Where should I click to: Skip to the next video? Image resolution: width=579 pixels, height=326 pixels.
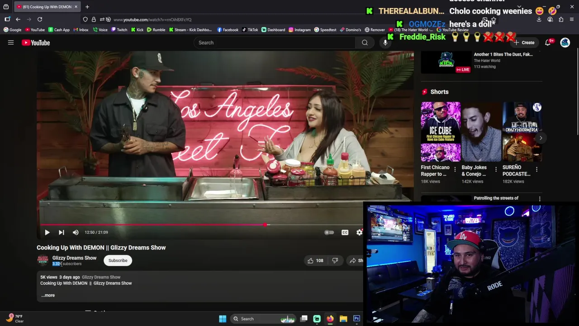[62, 232]
